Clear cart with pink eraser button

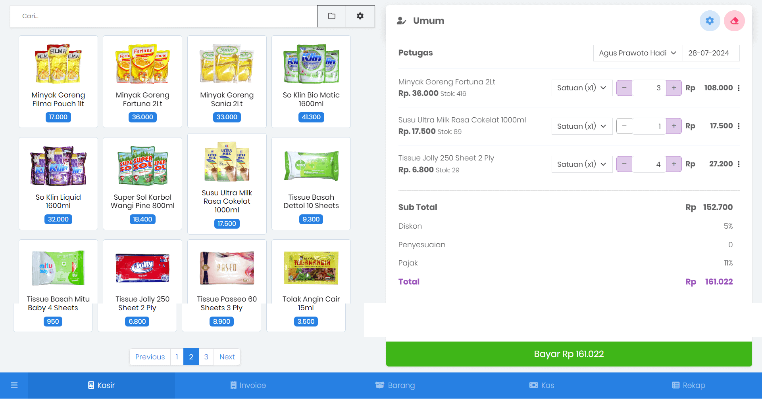click(734, 21)
